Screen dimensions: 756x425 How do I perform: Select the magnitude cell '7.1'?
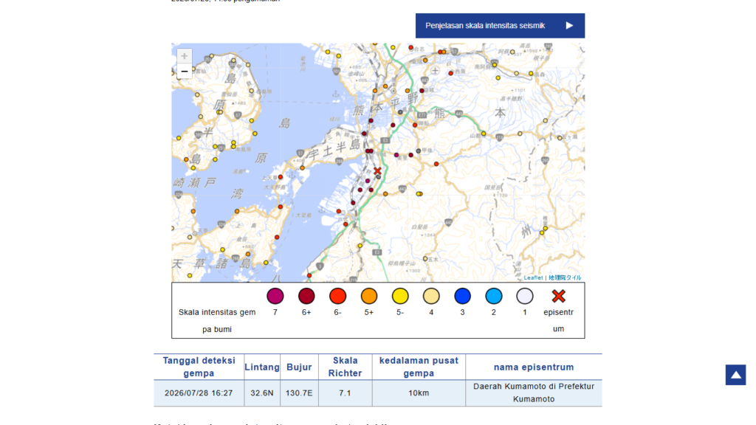coord(346,393)
